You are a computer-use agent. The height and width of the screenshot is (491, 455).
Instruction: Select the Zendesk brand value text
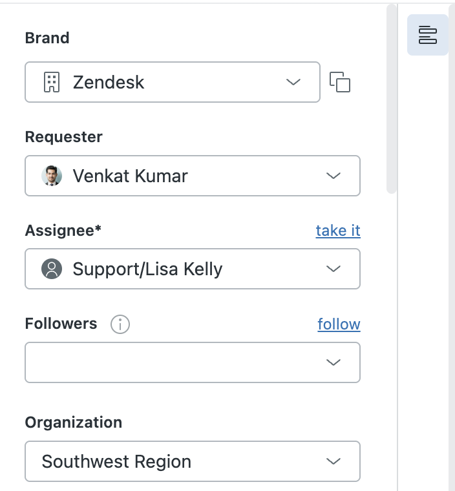109,82
